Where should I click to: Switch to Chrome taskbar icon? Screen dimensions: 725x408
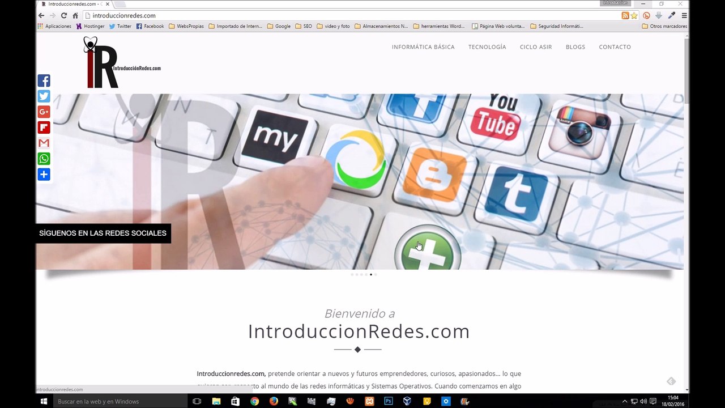pyautogui.click(x=255, y=401)
